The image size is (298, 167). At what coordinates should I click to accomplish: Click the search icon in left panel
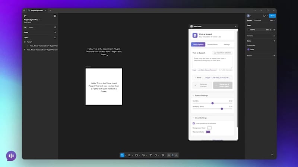pos(55,27)
